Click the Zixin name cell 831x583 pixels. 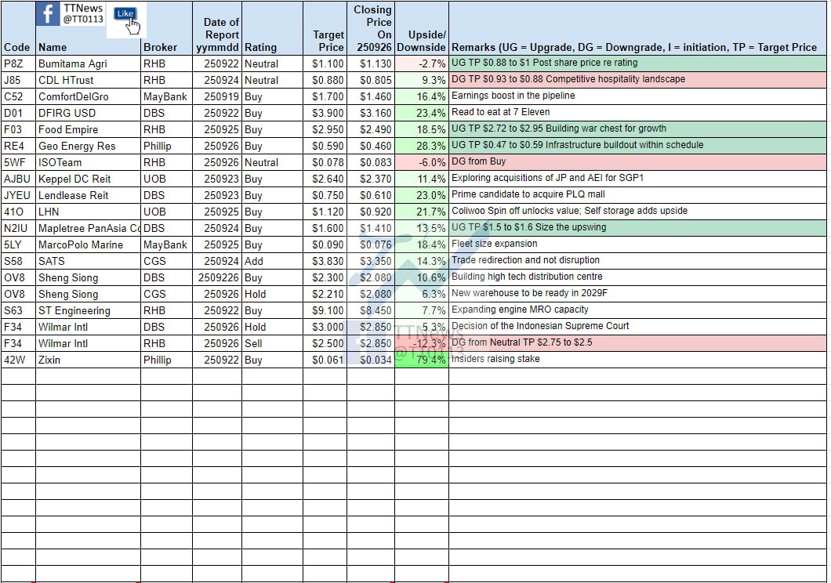pos(88,360)
